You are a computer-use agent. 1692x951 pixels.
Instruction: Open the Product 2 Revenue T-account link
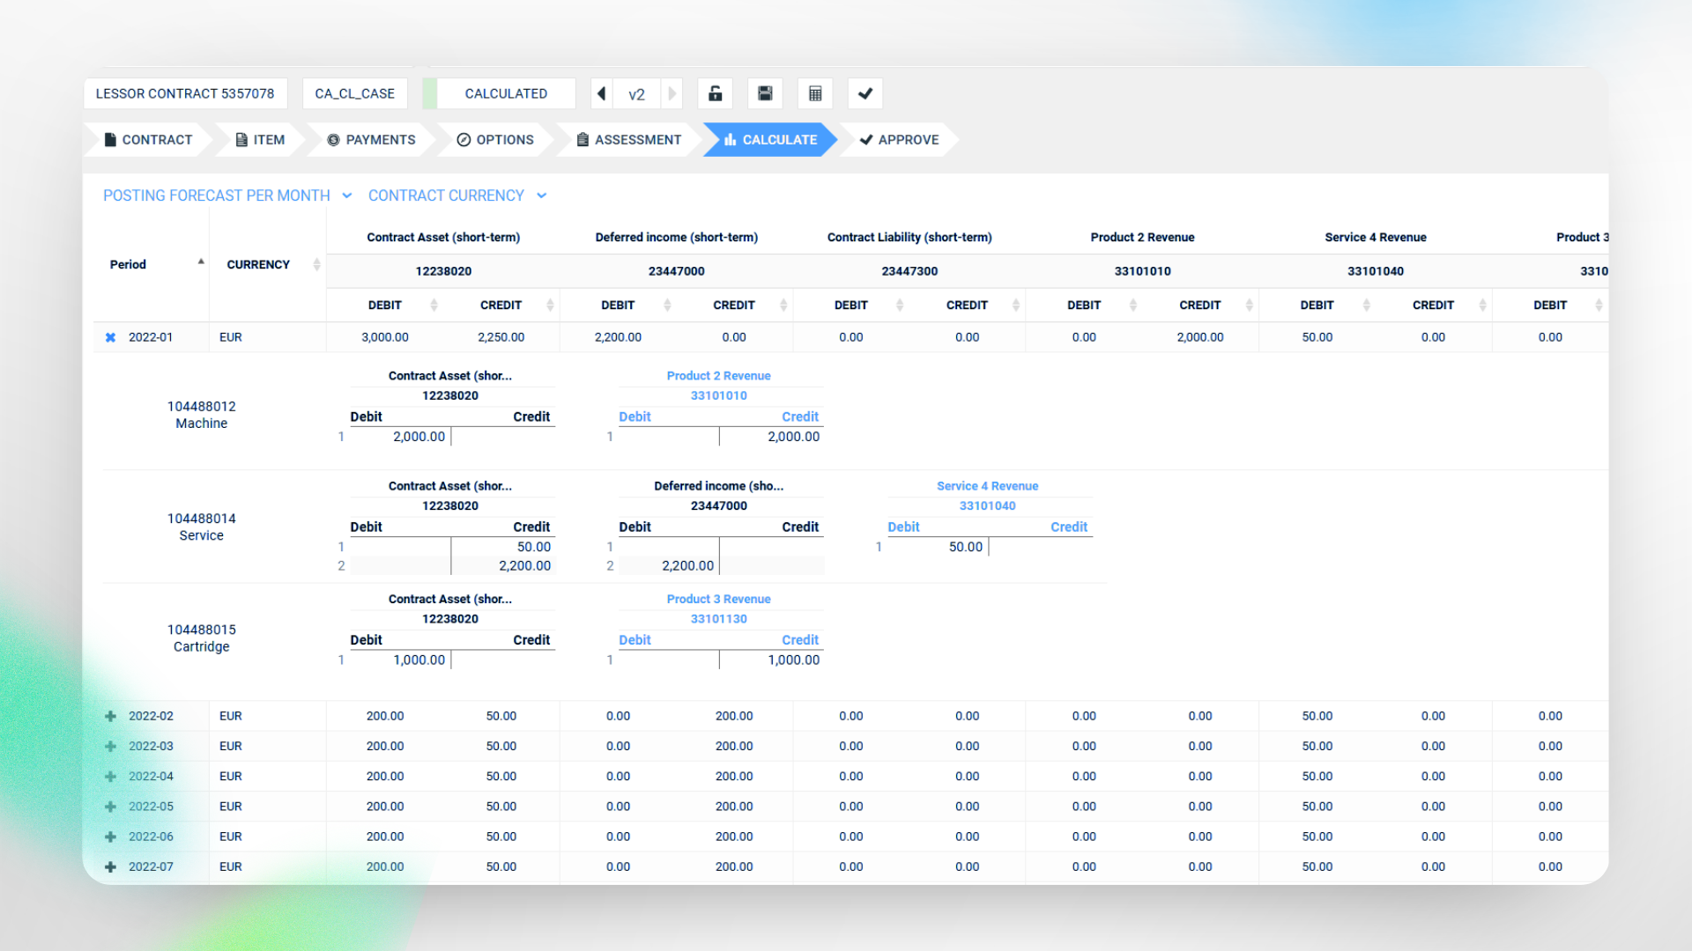coord(718,376)
